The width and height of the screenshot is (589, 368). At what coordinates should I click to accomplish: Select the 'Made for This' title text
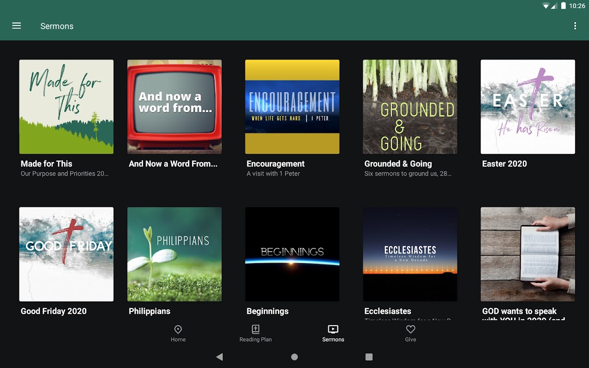tap(46, 164)
